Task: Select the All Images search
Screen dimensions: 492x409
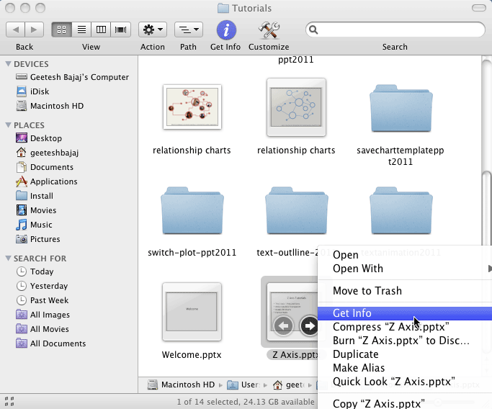Action: click(x=43, y=315)
